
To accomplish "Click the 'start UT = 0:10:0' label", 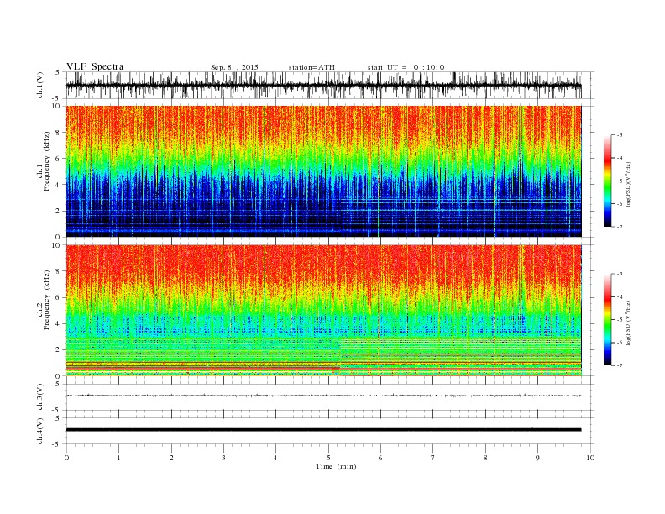I will [406, 67].
